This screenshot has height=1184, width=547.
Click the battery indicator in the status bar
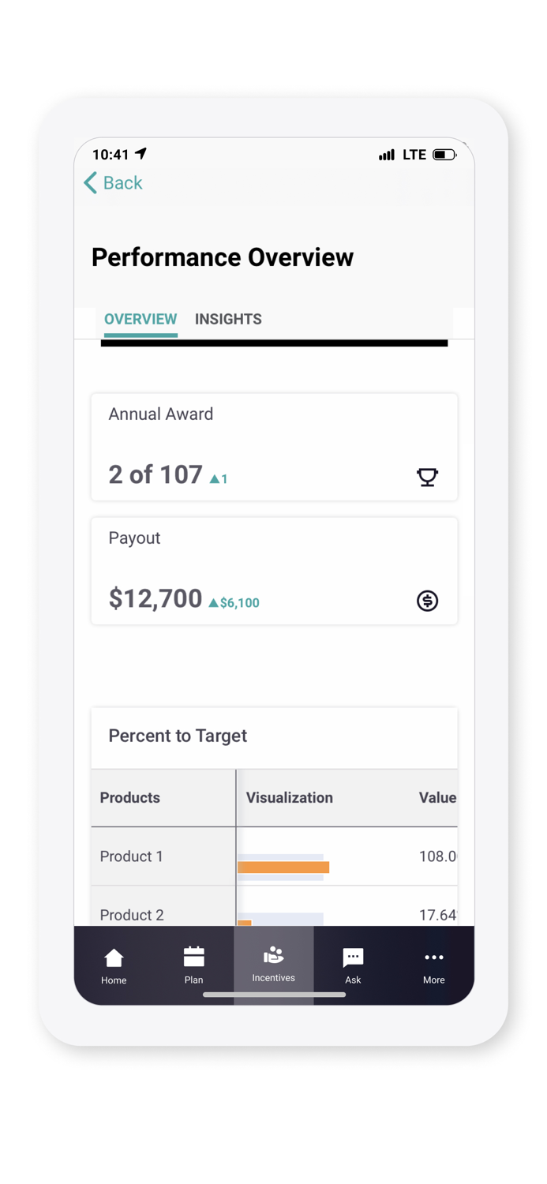pos(444,155)
